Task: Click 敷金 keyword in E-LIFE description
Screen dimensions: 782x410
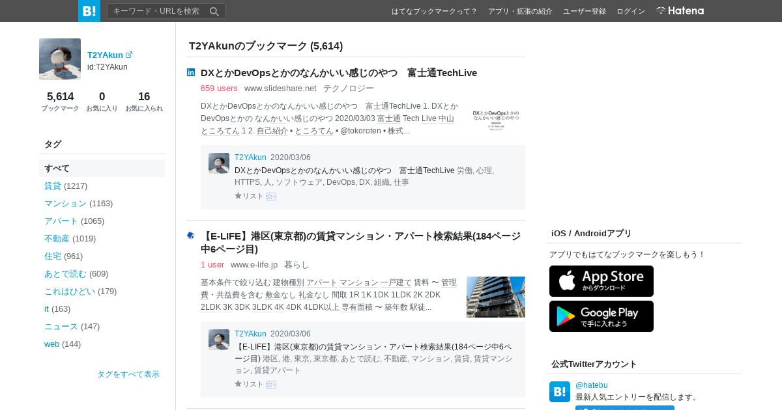Action: click(x=273, y=295)
